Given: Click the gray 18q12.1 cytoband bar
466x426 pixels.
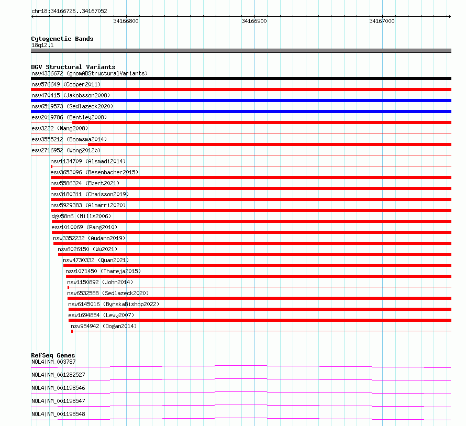Looking at the screenshot, I should click(241, 51).
